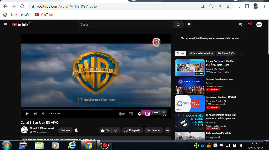Screen dimensions: 269x150
Task: Open player settings gear
Action: coord(139,114)
